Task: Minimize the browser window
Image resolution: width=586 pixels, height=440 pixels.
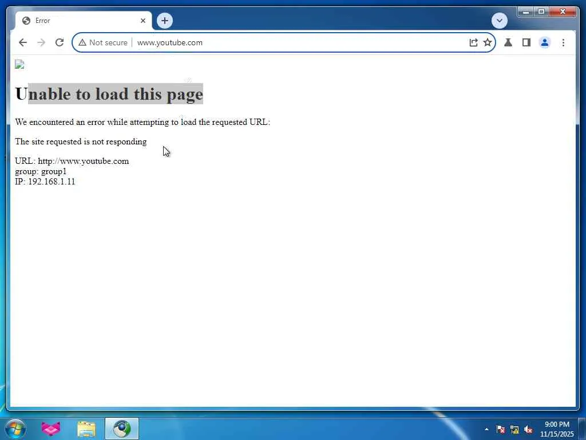Action: pos(525,12)
